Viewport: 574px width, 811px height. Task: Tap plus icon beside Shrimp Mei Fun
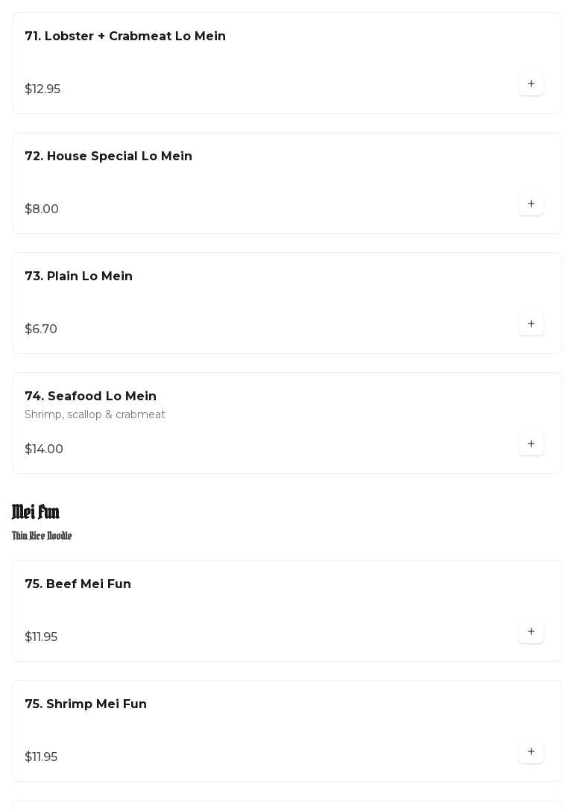coord(531,752)
